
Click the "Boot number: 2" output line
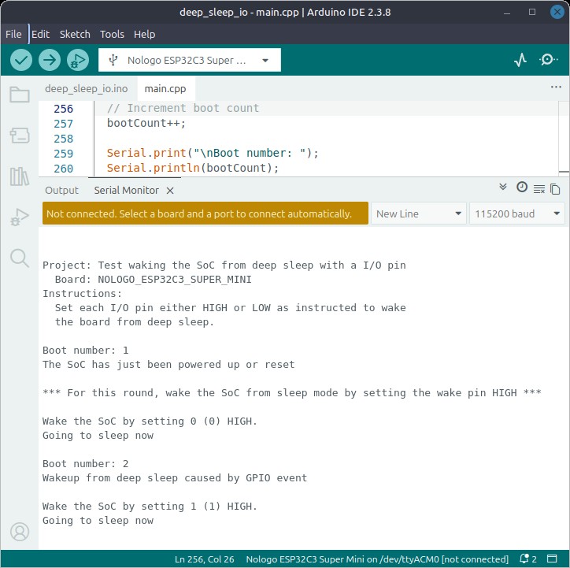click(86, 464)
